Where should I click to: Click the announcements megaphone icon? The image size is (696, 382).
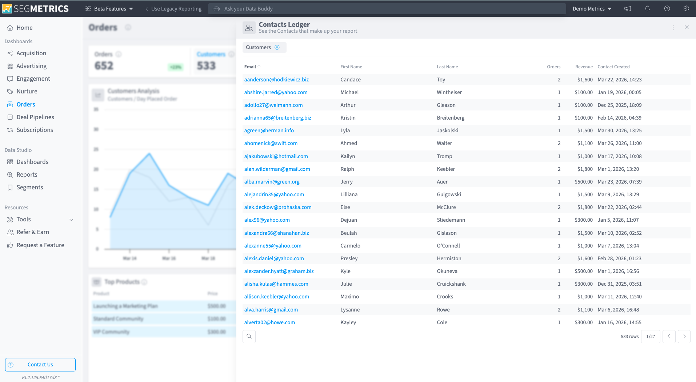628,9
